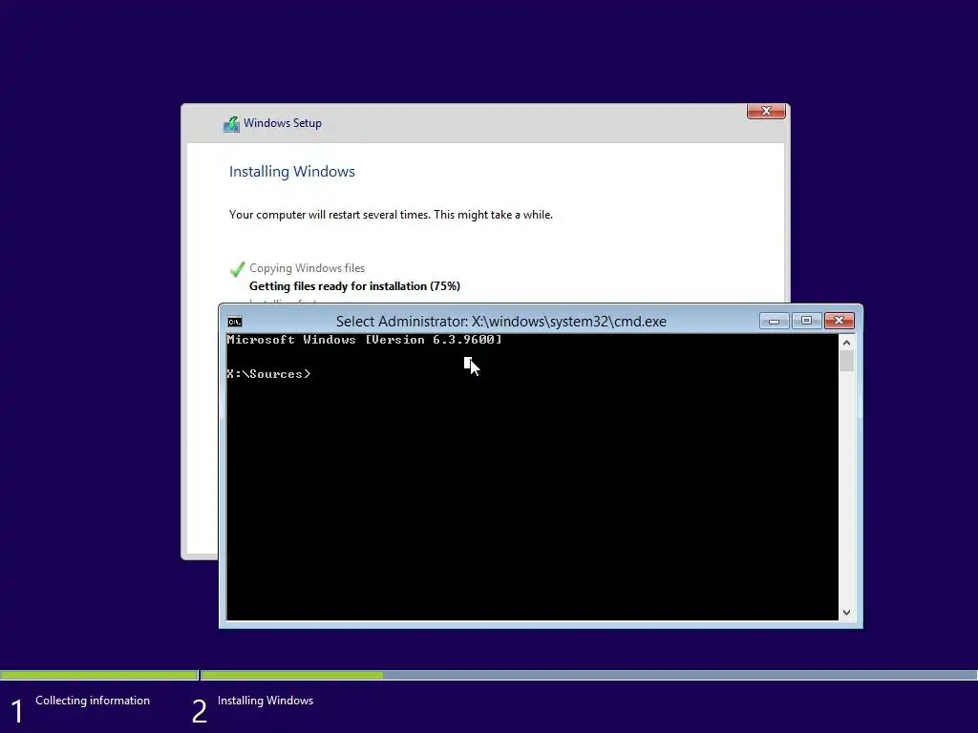Close the Windows Setup dialog
The image size is (978, 733).
[766, 111]
